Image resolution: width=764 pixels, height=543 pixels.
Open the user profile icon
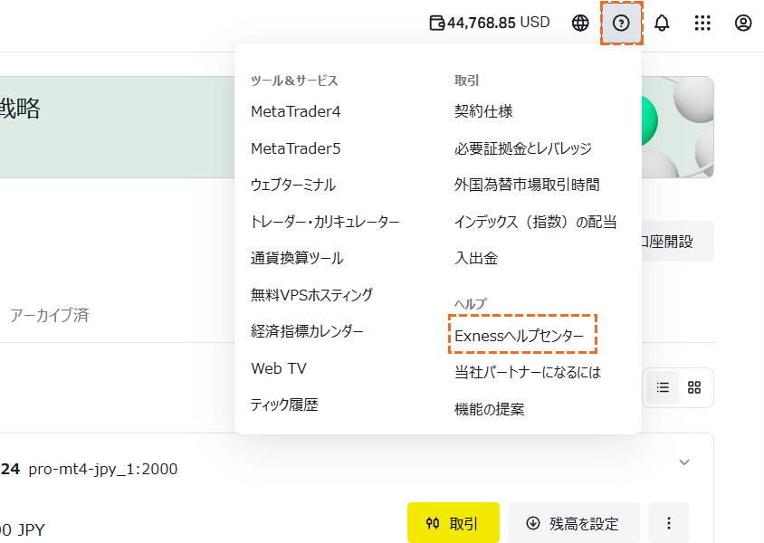click(743, 23)
